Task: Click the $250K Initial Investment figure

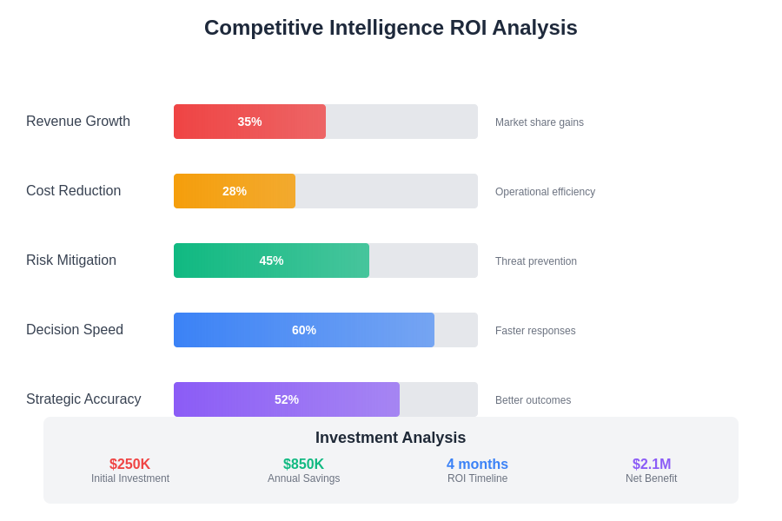Action: tap(130, 465)
